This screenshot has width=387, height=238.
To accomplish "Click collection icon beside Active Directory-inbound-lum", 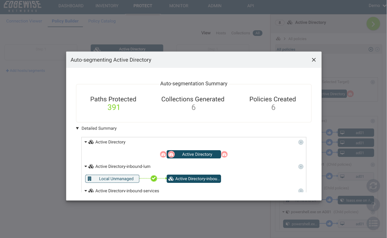I will [91, 166].
